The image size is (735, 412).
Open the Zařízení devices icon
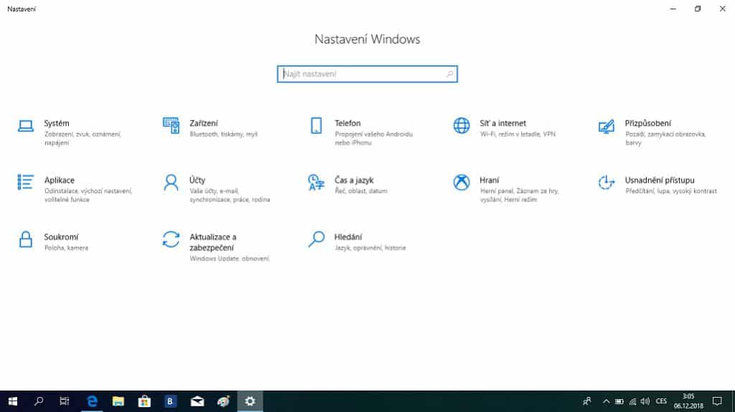click(171, 125)
